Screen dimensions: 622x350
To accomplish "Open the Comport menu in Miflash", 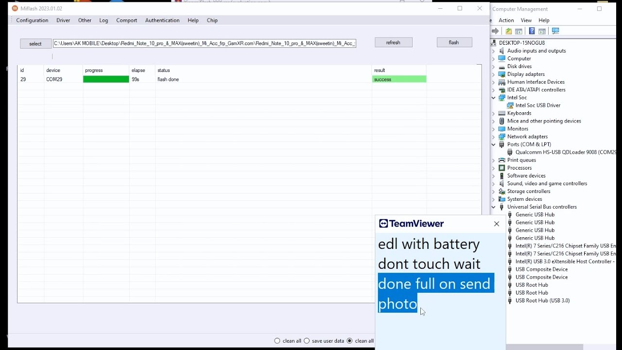I will [126, 20].
